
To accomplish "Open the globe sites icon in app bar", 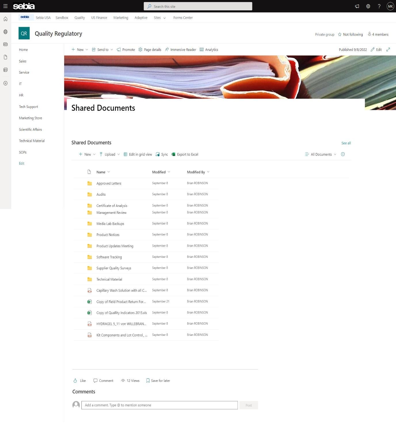I will point(5,32).
